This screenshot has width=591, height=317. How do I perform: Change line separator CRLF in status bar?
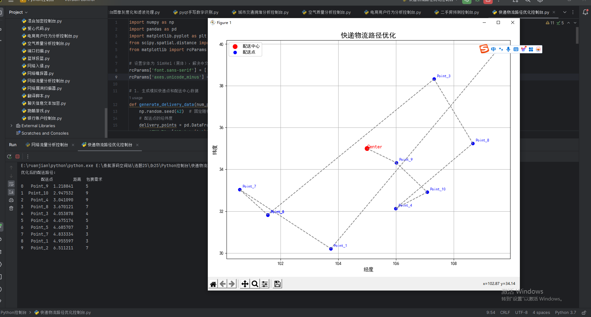505,312
